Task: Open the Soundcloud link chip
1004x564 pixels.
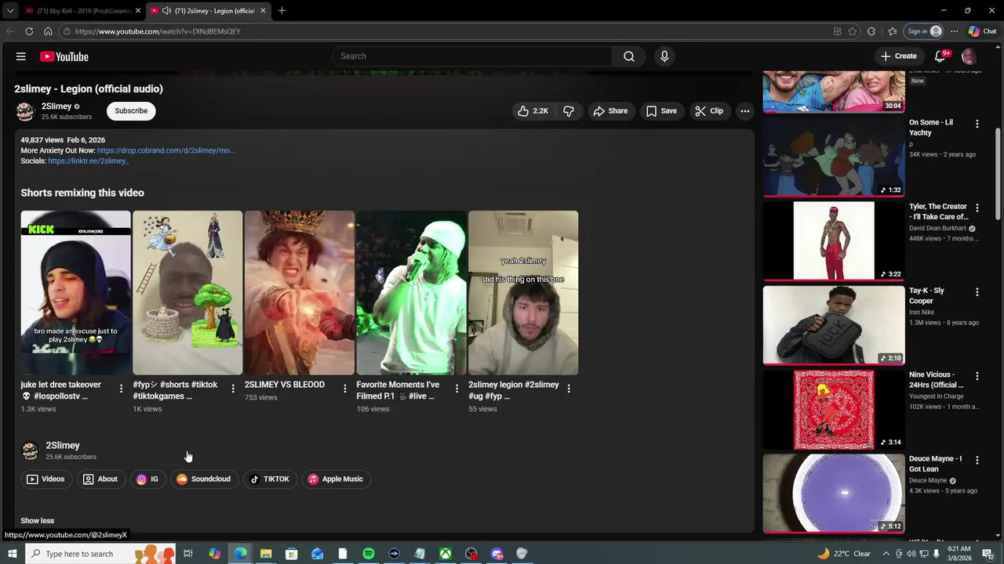Action: pos(204,479)
